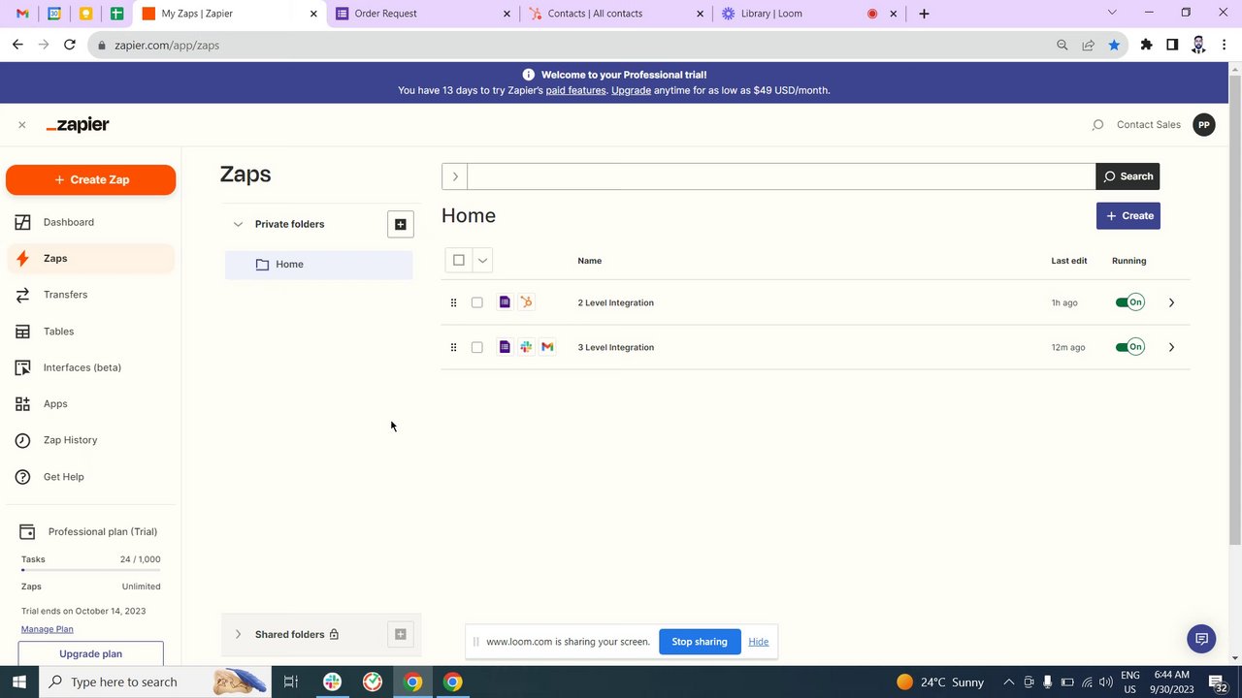This screenshot has width=1242, height=698.
Task: Click the HubSpot icon in 2 Level Integration
Action: [526, 302]
